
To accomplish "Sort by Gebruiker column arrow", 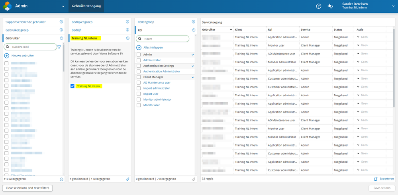I will click(x=231, y=30).
